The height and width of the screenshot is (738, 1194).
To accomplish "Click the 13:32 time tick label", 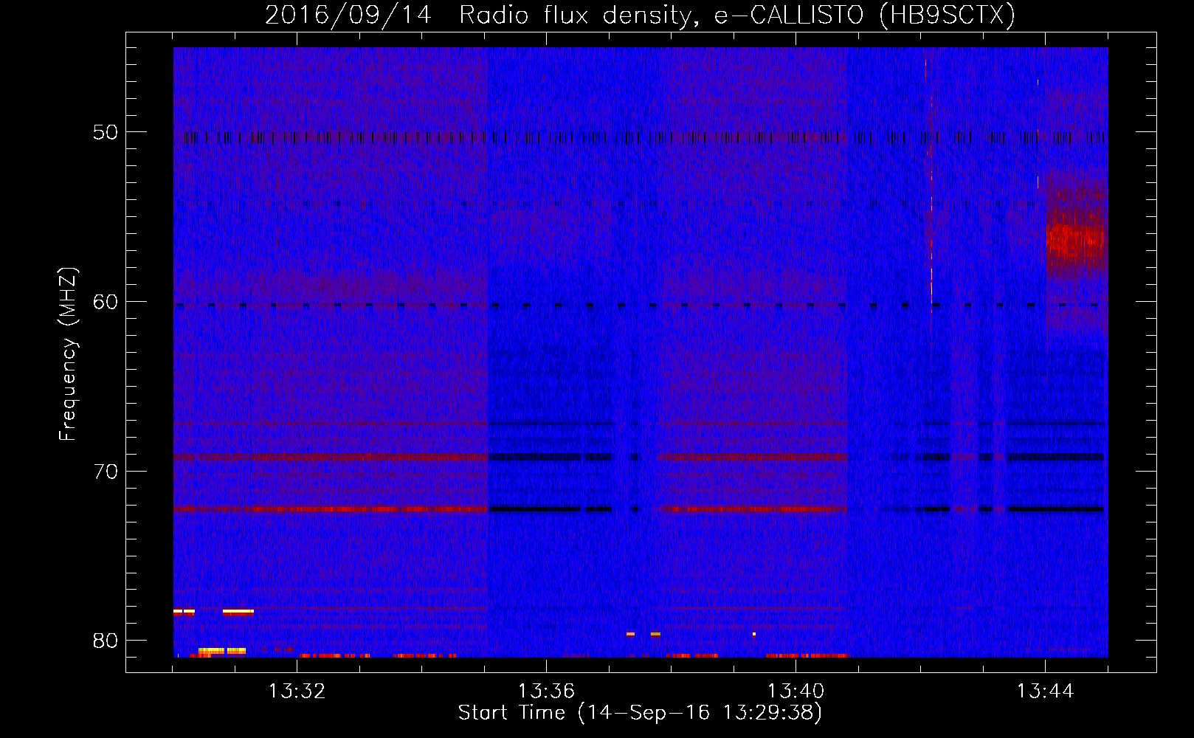I will (297, 692).
